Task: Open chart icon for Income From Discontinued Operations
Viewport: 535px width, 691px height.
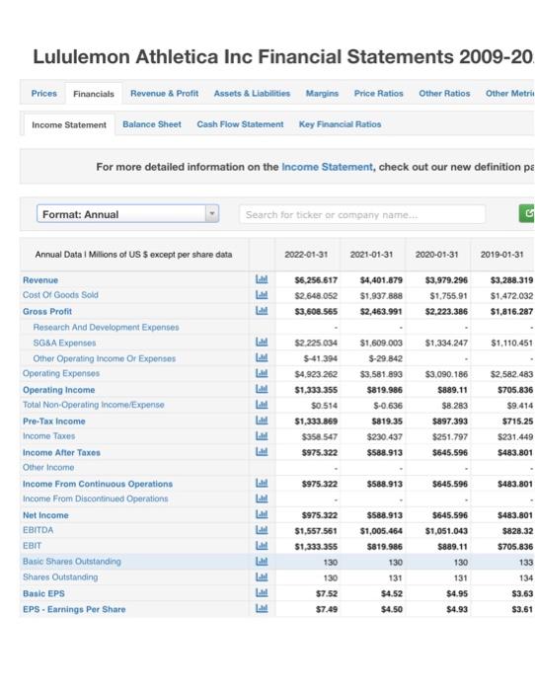Action: point(262,499)
